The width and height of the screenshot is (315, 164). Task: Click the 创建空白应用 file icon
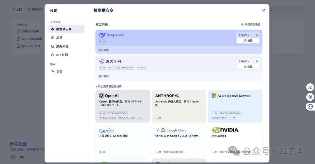18,31
